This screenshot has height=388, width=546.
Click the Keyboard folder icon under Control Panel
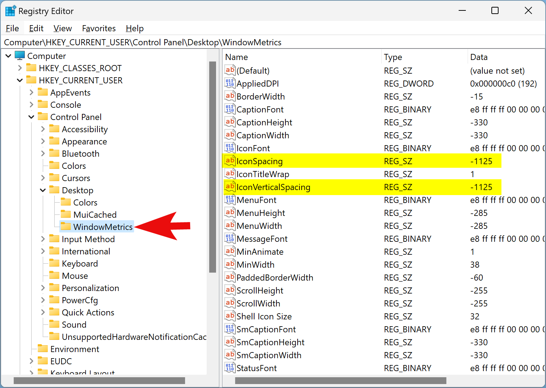coord(54,263)
